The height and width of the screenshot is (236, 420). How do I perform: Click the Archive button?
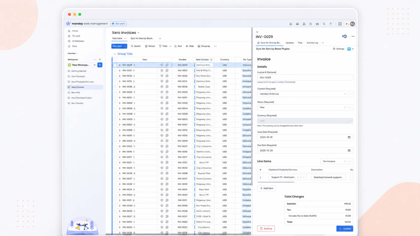pos(266,228)
